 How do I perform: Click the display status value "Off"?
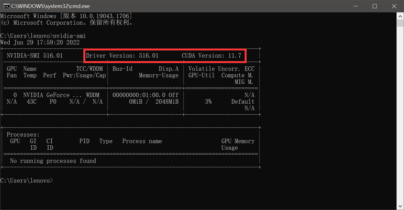(x=173, y=95)
